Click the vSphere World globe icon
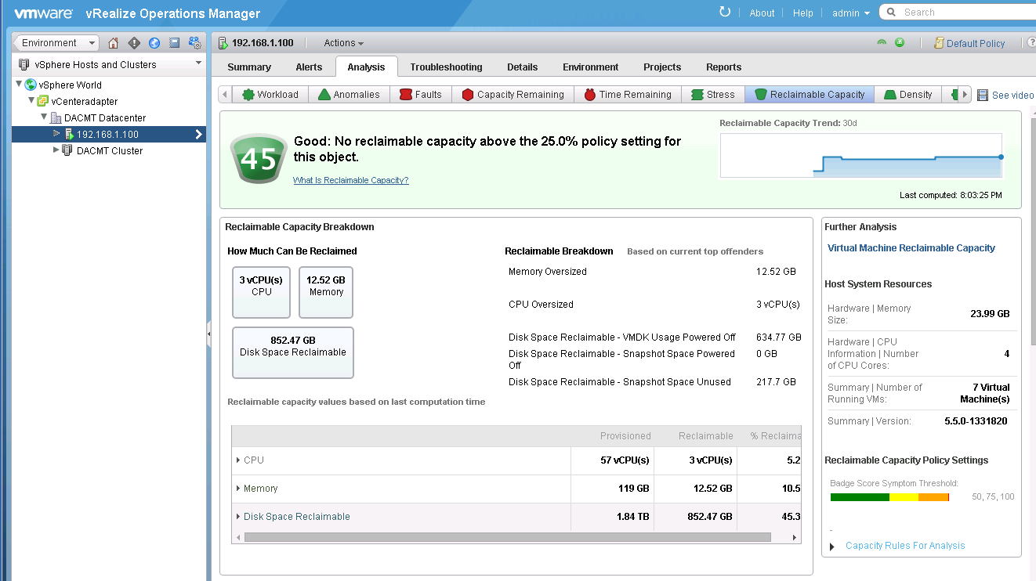This screenshot has height=581, width=1036. 31,85
